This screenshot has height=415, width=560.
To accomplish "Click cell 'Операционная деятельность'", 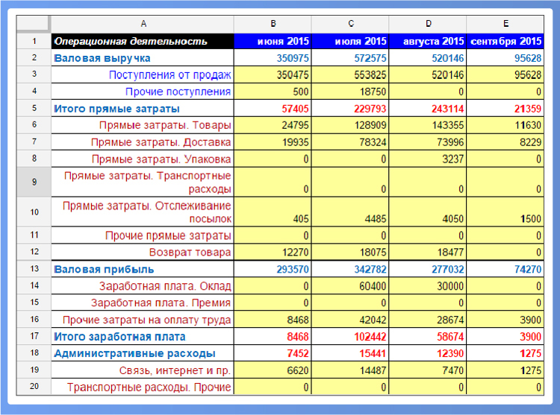I will tap(143, 41).
